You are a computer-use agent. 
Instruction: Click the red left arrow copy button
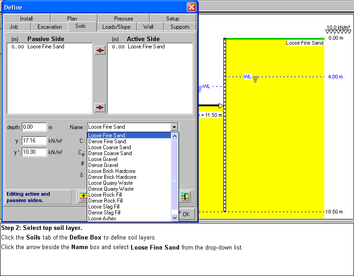[100, 51]
